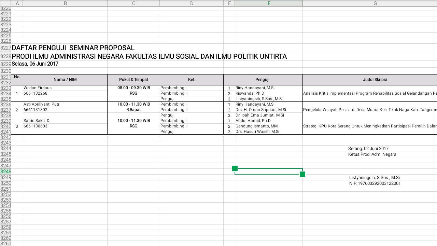Select cell 'Gandung Ismanto, MM'
Viewport: 437px width, 246px height.
269,126
